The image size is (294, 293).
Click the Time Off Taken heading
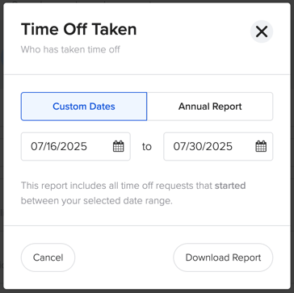pos(79,29)
